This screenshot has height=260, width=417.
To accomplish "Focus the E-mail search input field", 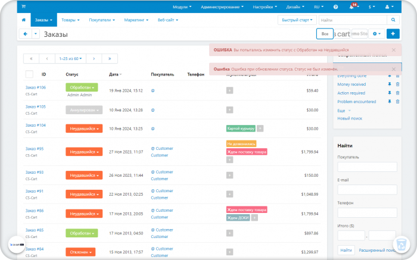I will [x=368, y=190].
